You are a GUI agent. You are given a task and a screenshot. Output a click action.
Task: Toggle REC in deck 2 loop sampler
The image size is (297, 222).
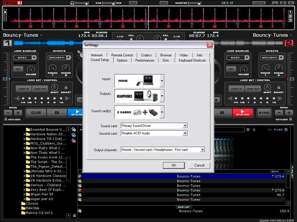coord(231,69)
